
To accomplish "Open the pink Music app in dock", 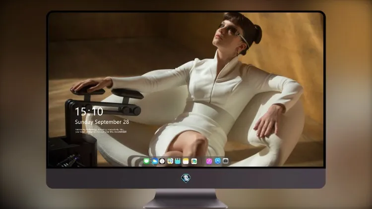I will (209, 161).
